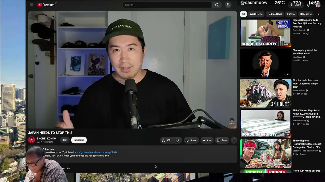Viewport: 325px width, 182px height.
Task: Click the 21:06 duration badge
Action: 287,135
